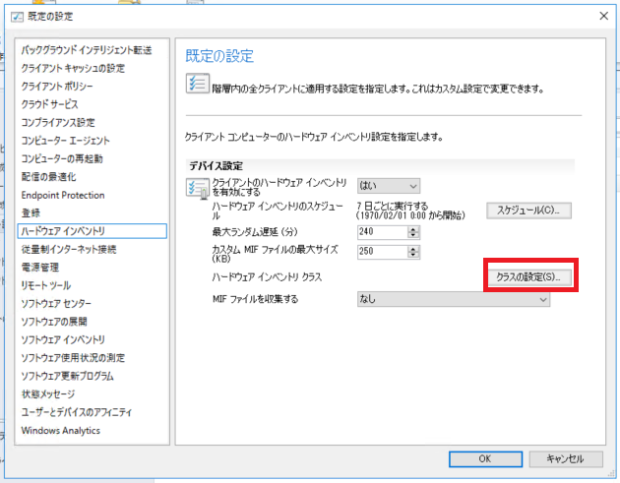Choose Windows Analytics from the list
The height and width of the screenshot is (483, 620).
click(x=60, y=430)
